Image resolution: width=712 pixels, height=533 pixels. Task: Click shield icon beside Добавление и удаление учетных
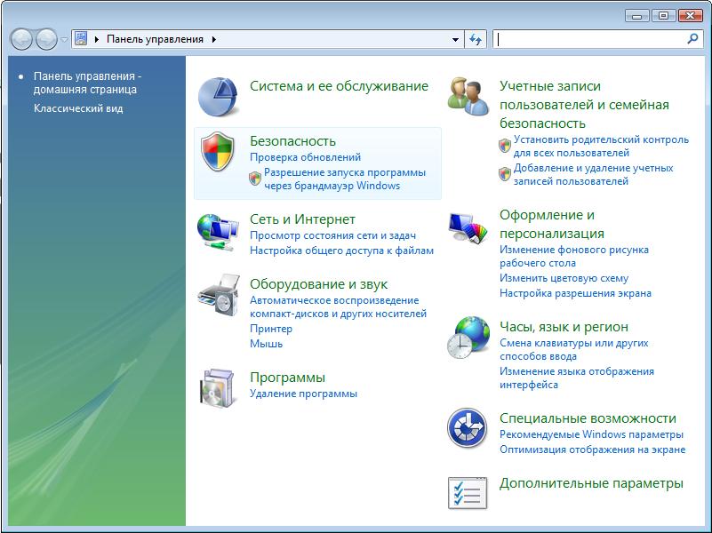pyautogui.click(x=505, y=174)
